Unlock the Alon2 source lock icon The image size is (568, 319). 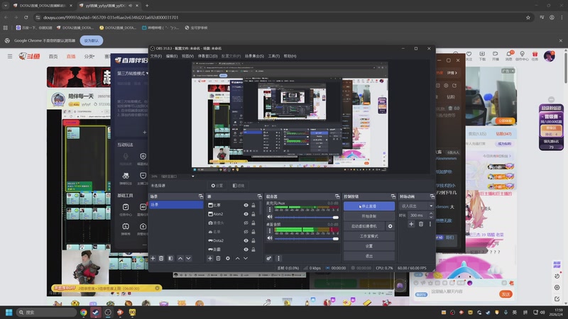click(x=253, y=214)
